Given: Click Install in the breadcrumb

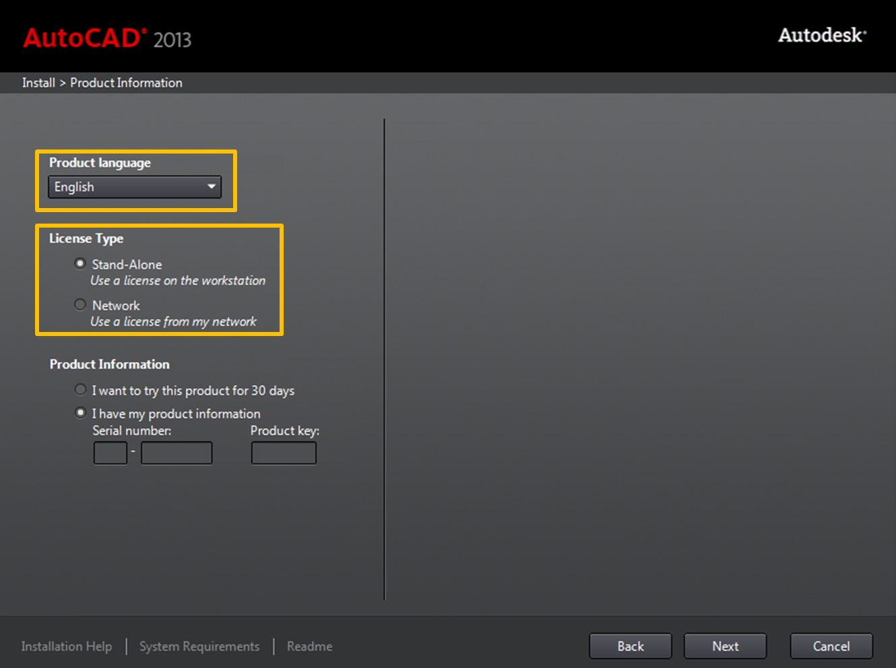Looking at the screenshot, I should pyautogui.click(x=38, y=83).
